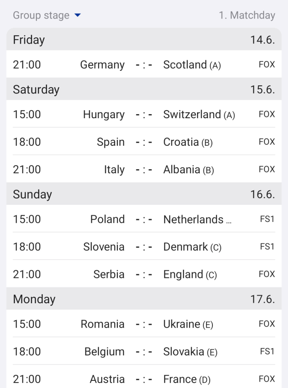Open the Romania vs Ukraine fixture
Screen dimensions: 288x388
click(x=144, y=324)
